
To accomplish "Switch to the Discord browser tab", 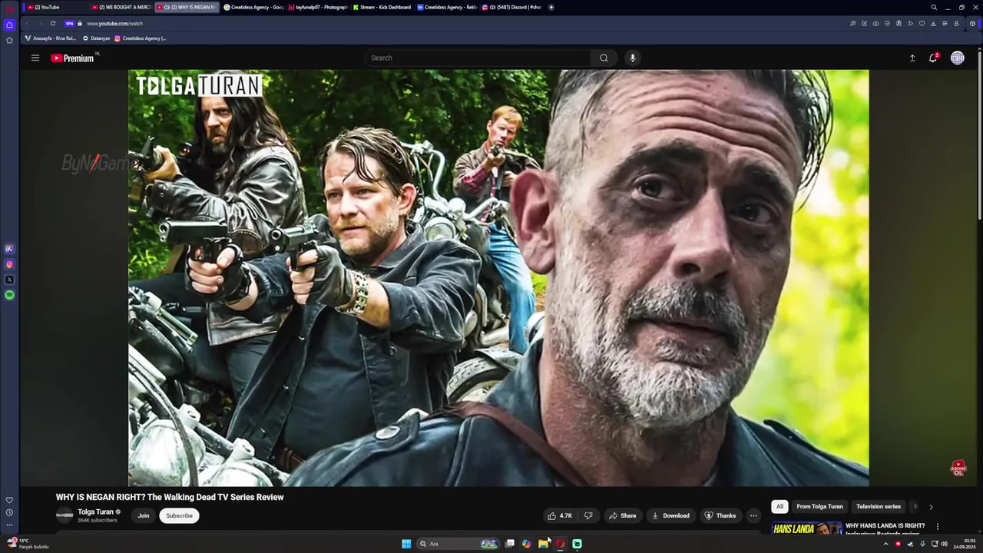I will (x=512, y=7).
